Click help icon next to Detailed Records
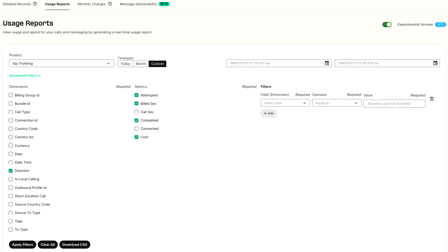This screenshot has width=448, height=252. (x=35, y=4)
